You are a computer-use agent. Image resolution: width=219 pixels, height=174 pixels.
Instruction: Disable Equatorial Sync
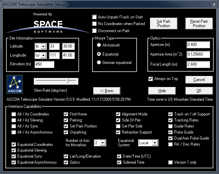click(13, 156)
